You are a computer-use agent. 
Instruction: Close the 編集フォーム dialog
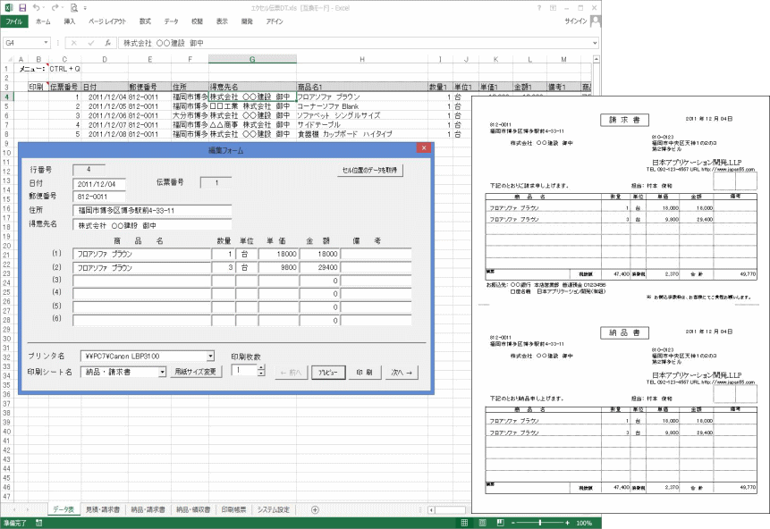coord(424,147)
